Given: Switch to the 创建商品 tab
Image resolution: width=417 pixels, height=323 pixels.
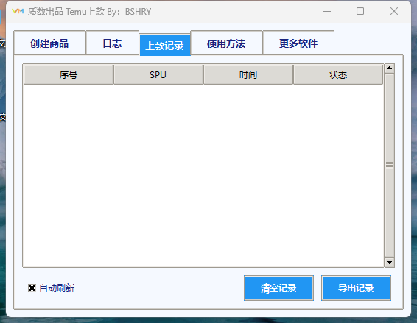Looking at the screenshot, I should coord(50,43).
